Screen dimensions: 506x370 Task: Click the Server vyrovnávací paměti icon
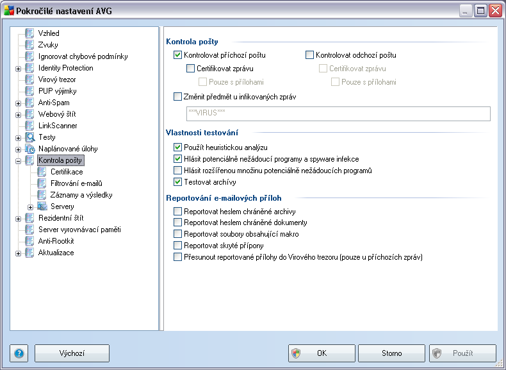point(29,230)
